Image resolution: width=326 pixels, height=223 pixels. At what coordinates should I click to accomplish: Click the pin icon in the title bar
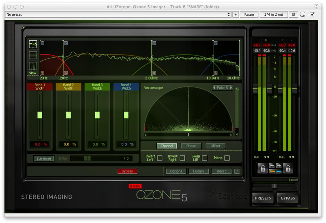[x=316, y=6]
